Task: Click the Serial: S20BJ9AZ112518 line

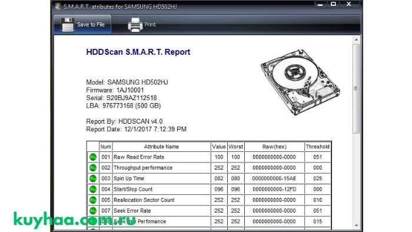Action: (x=121, y=98)
